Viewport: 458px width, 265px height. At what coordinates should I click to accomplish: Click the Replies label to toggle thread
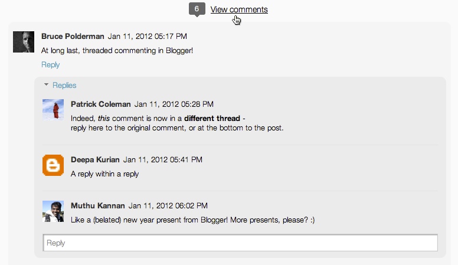pos(64,85)
